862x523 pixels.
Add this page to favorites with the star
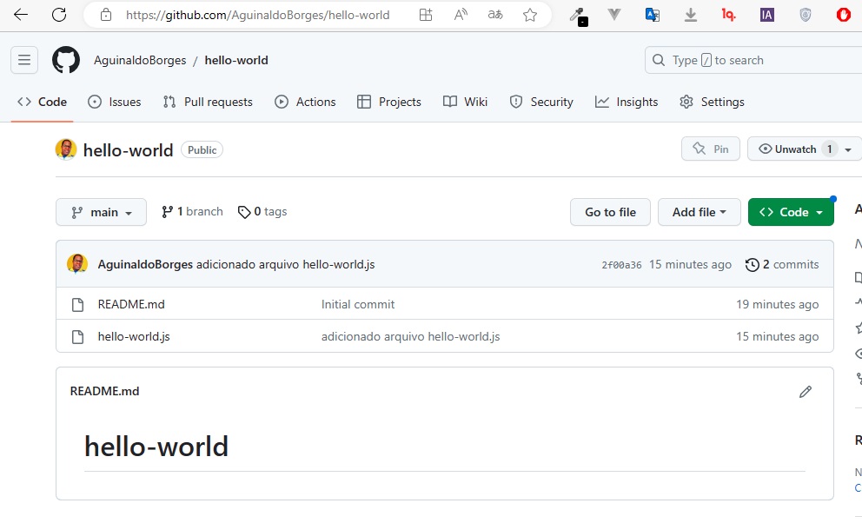(530, 15)
